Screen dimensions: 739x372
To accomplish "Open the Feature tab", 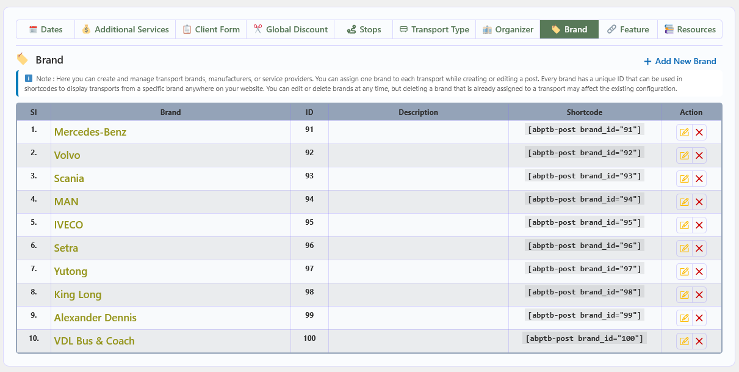I will click(x=628, y=29).
